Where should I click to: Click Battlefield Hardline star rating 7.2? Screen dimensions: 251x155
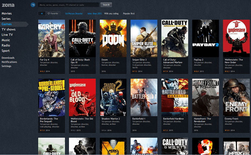tap(165, 130)
